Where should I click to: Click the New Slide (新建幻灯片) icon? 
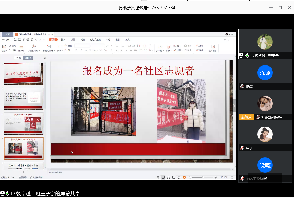tap(49, 46)
